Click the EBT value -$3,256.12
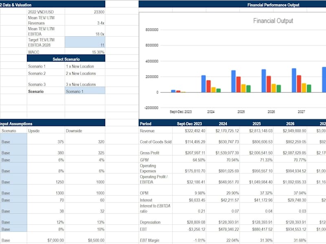 pos(196,229)
